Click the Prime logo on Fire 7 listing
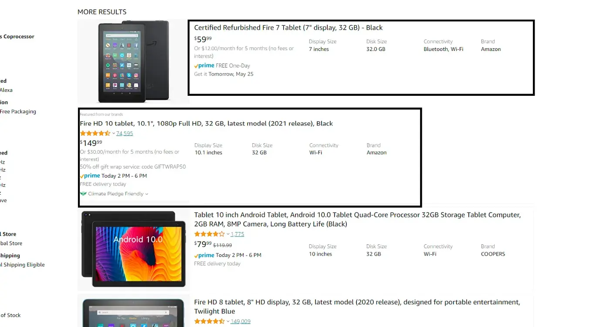The width and height of the screenshot is (610, 327). tap(204, 66)
